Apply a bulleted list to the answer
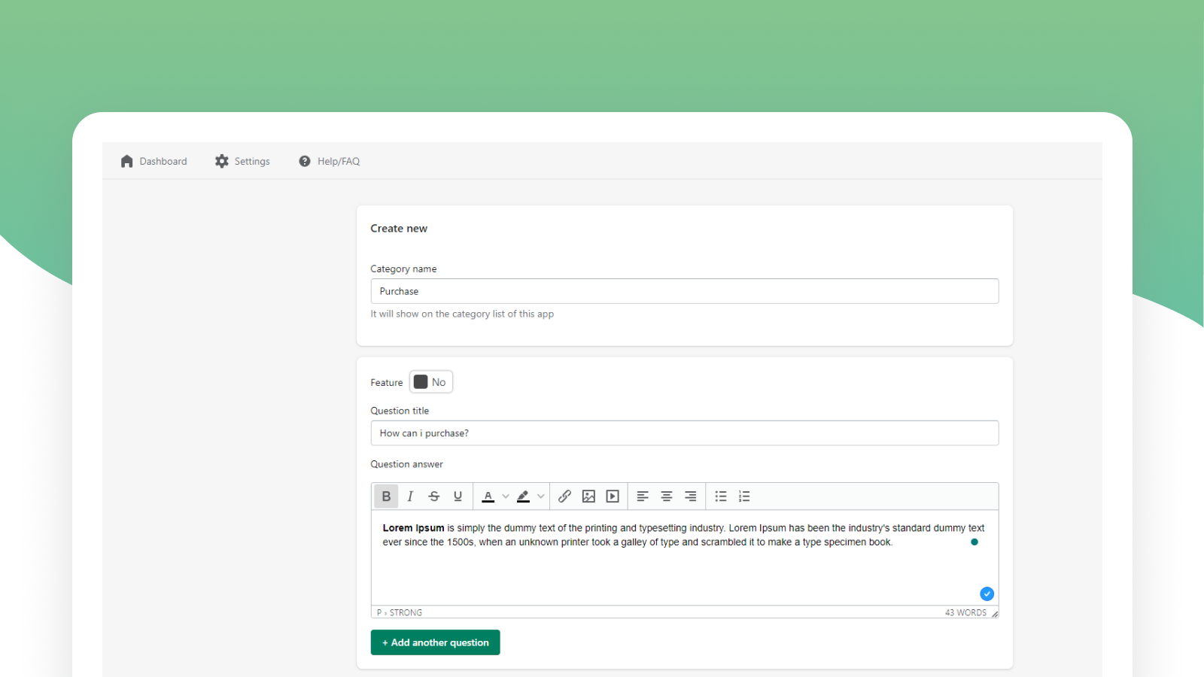The height and width of the screenshot is (677, 1204). click(x=720, y=496)
